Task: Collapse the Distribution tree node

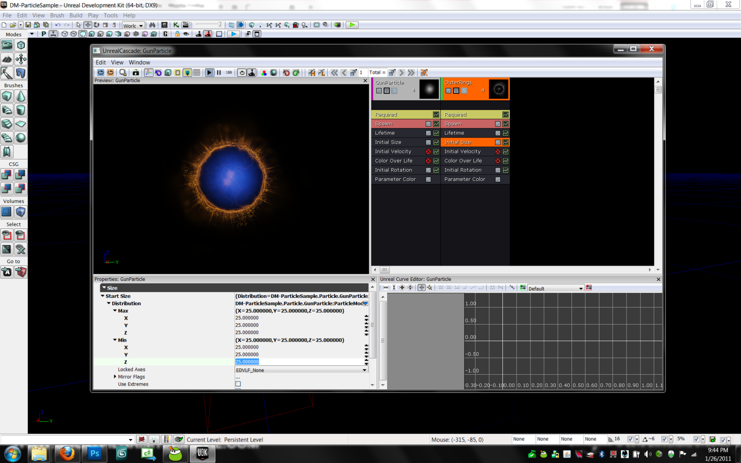Action: [x=109, y=303]
